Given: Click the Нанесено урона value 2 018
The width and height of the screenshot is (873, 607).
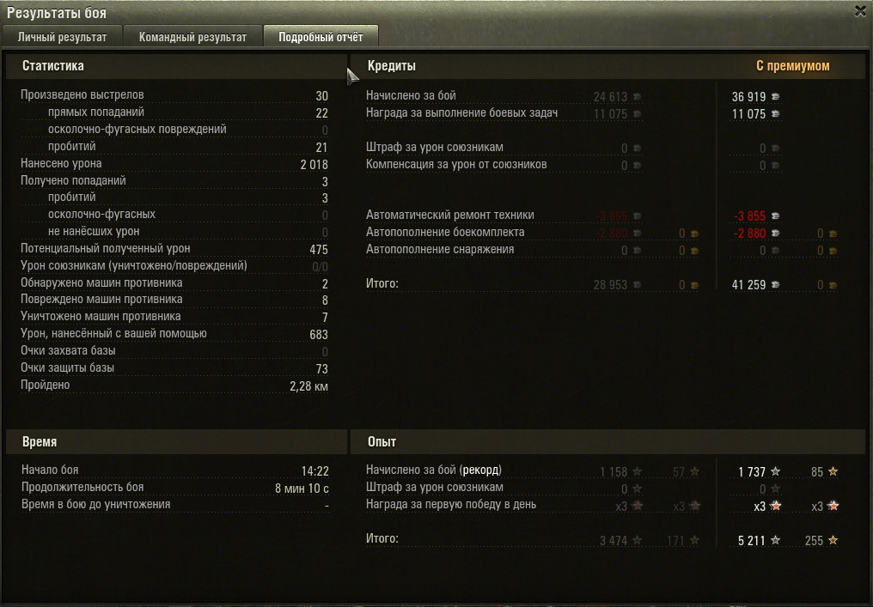Looking at the screenshot, I should click(x=314, y=164).
